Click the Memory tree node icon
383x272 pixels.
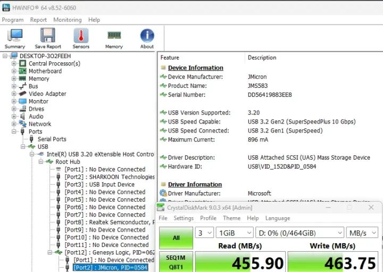pos(22,79)
